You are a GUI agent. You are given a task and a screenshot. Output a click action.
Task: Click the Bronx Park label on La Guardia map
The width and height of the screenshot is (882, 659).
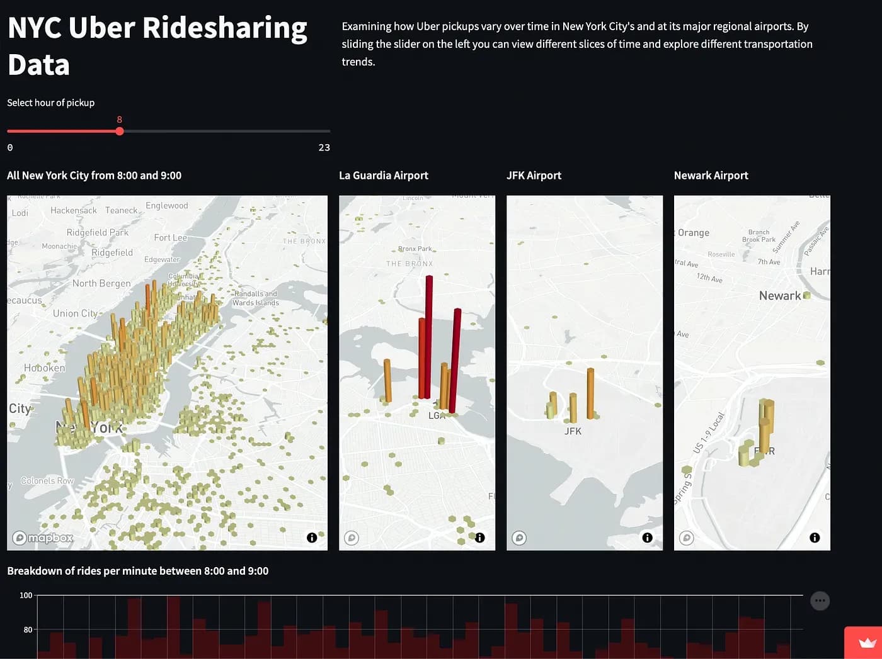point(415,249)
